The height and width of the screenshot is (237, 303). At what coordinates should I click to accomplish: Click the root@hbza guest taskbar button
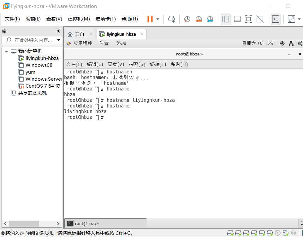point(105,223)
